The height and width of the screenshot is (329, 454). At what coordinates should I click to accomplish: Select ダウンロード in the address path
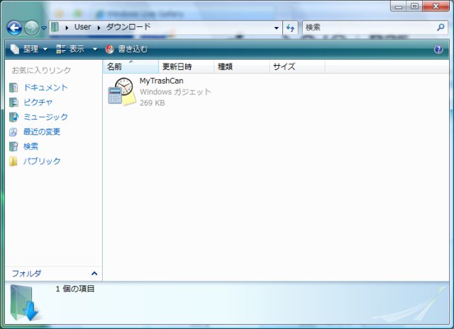pos(128,27)
